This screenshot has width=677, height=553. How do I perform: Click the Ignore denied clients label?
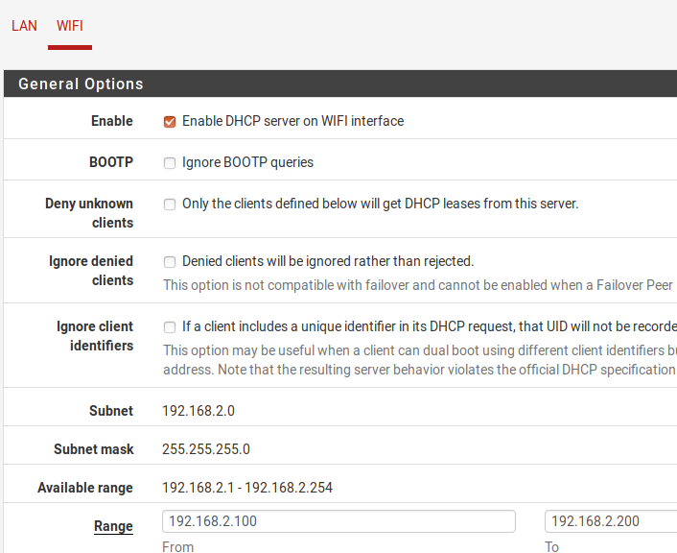click(91, 271)
